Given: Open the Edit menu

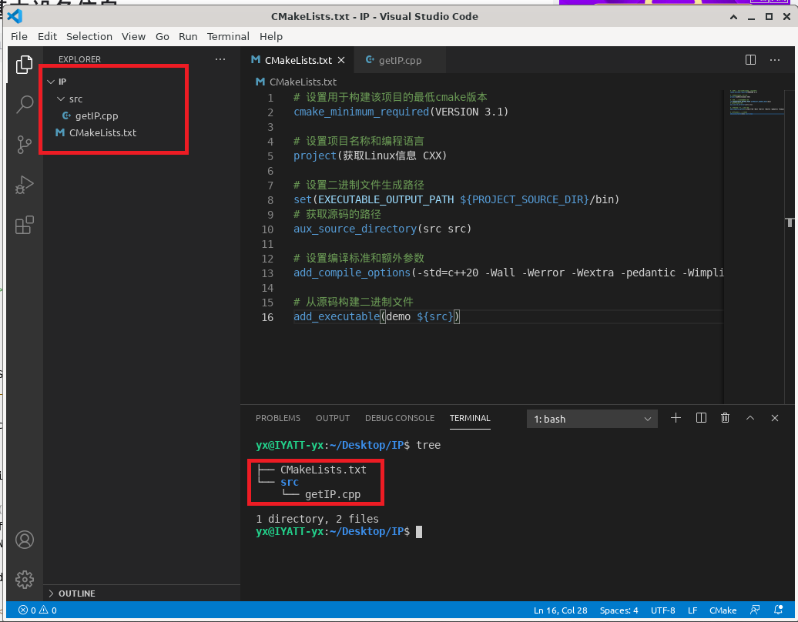Looking at the screenshot, I should pyautogui.click(x=47, y=37).
